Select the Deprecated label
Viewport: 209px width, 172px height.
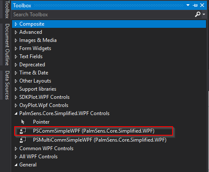pos(32,65)
